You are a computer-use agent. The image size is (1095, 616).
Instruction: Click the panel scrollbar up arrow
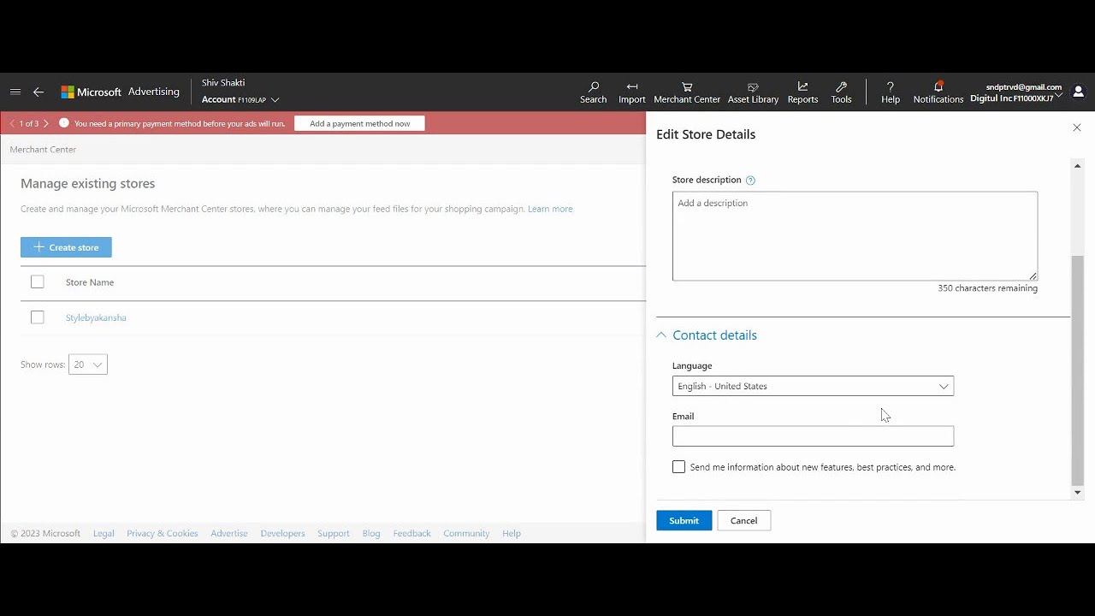pyautogui.click(x=1077, y=165)
